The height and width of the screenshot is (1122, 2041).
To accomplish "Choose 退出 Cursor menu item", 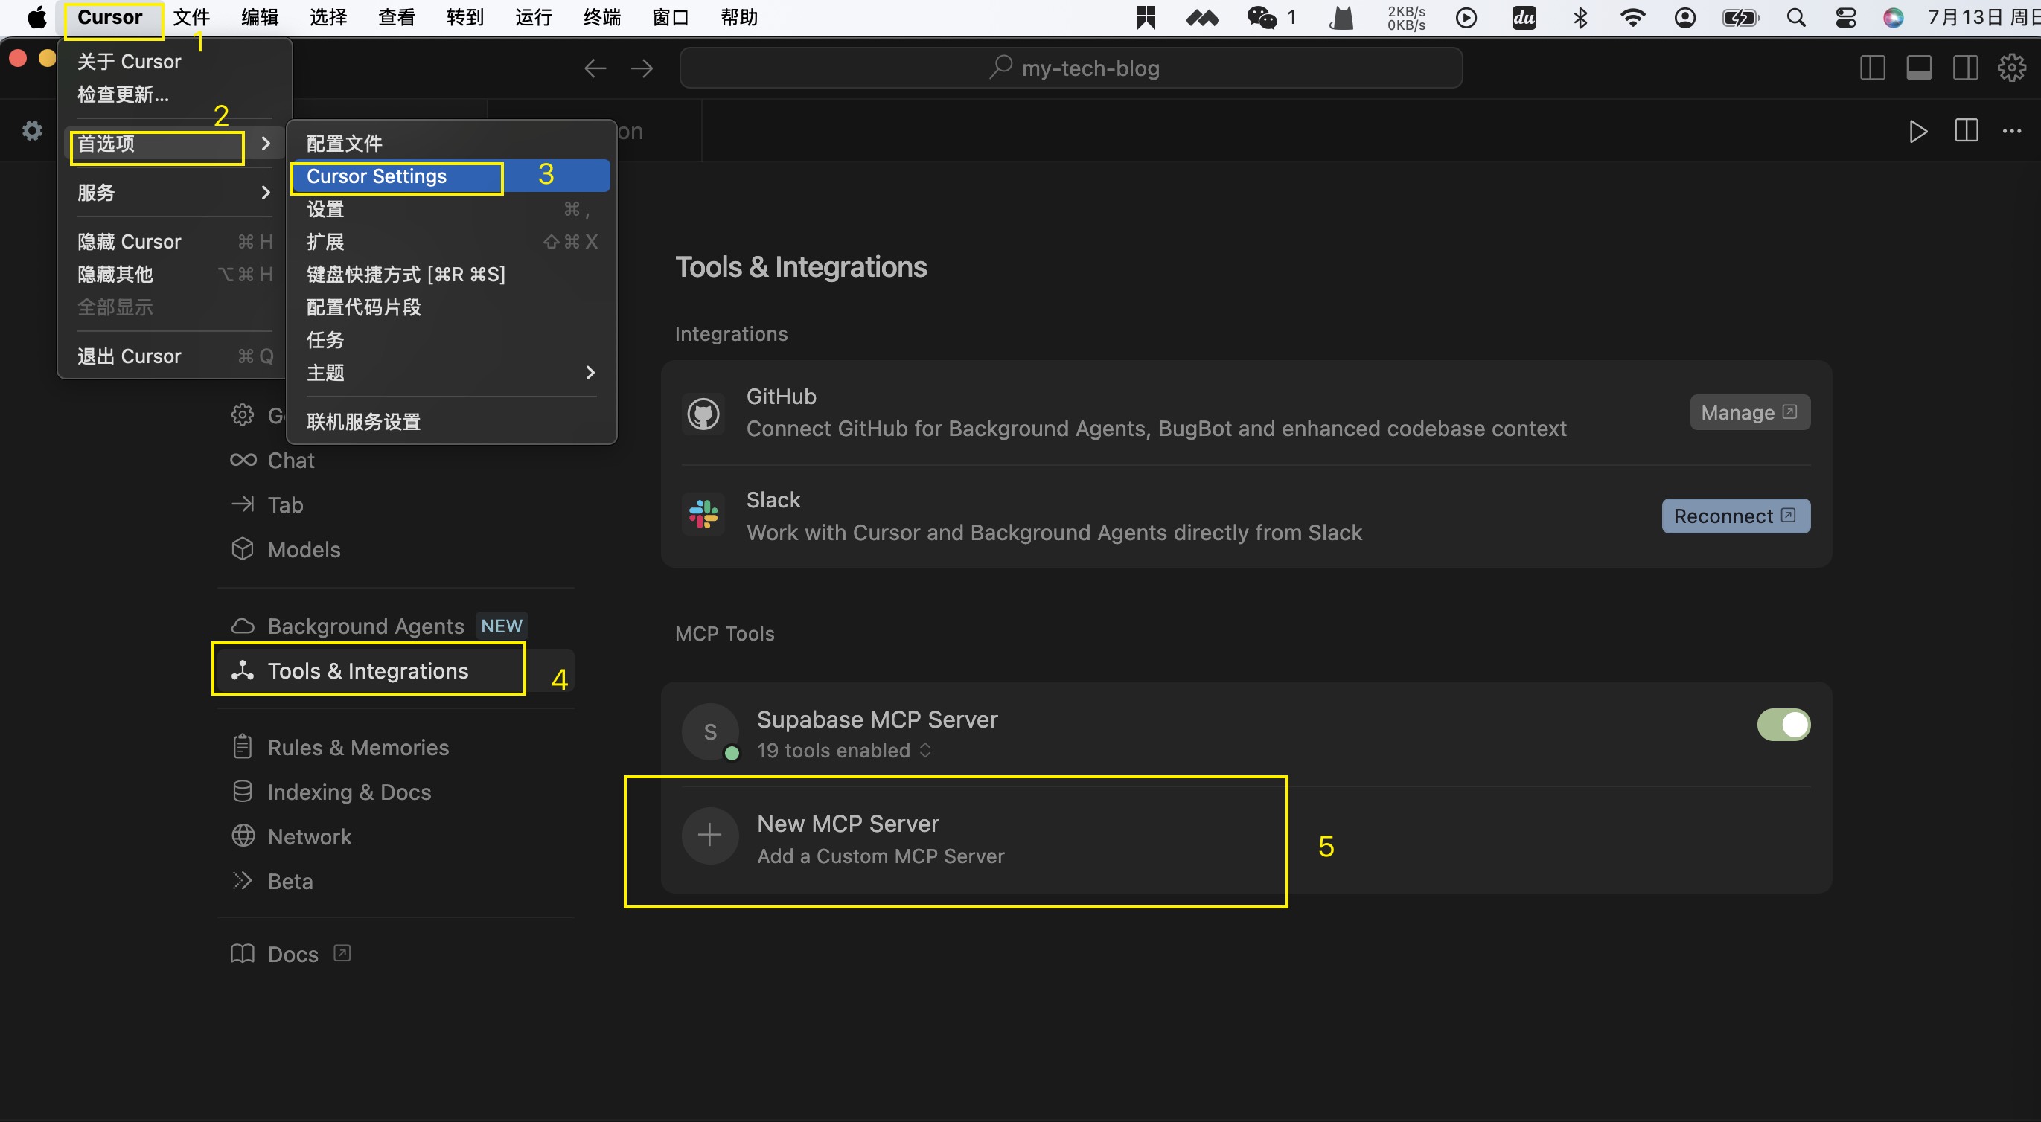I will click(173, 356).
